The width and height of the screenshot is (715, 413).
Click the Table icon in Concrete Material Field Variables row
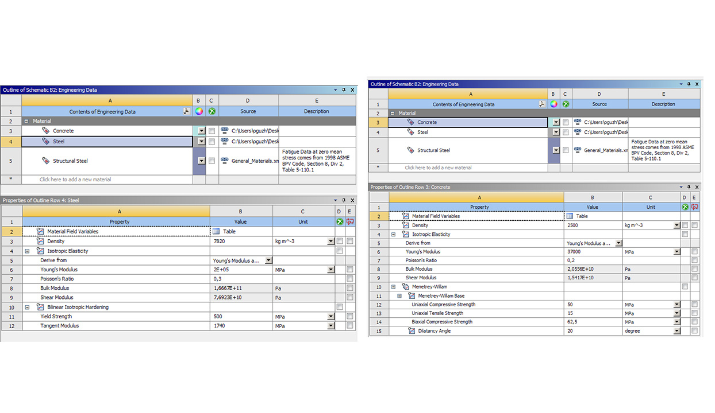pyautogui.click(x=570, y=216)
